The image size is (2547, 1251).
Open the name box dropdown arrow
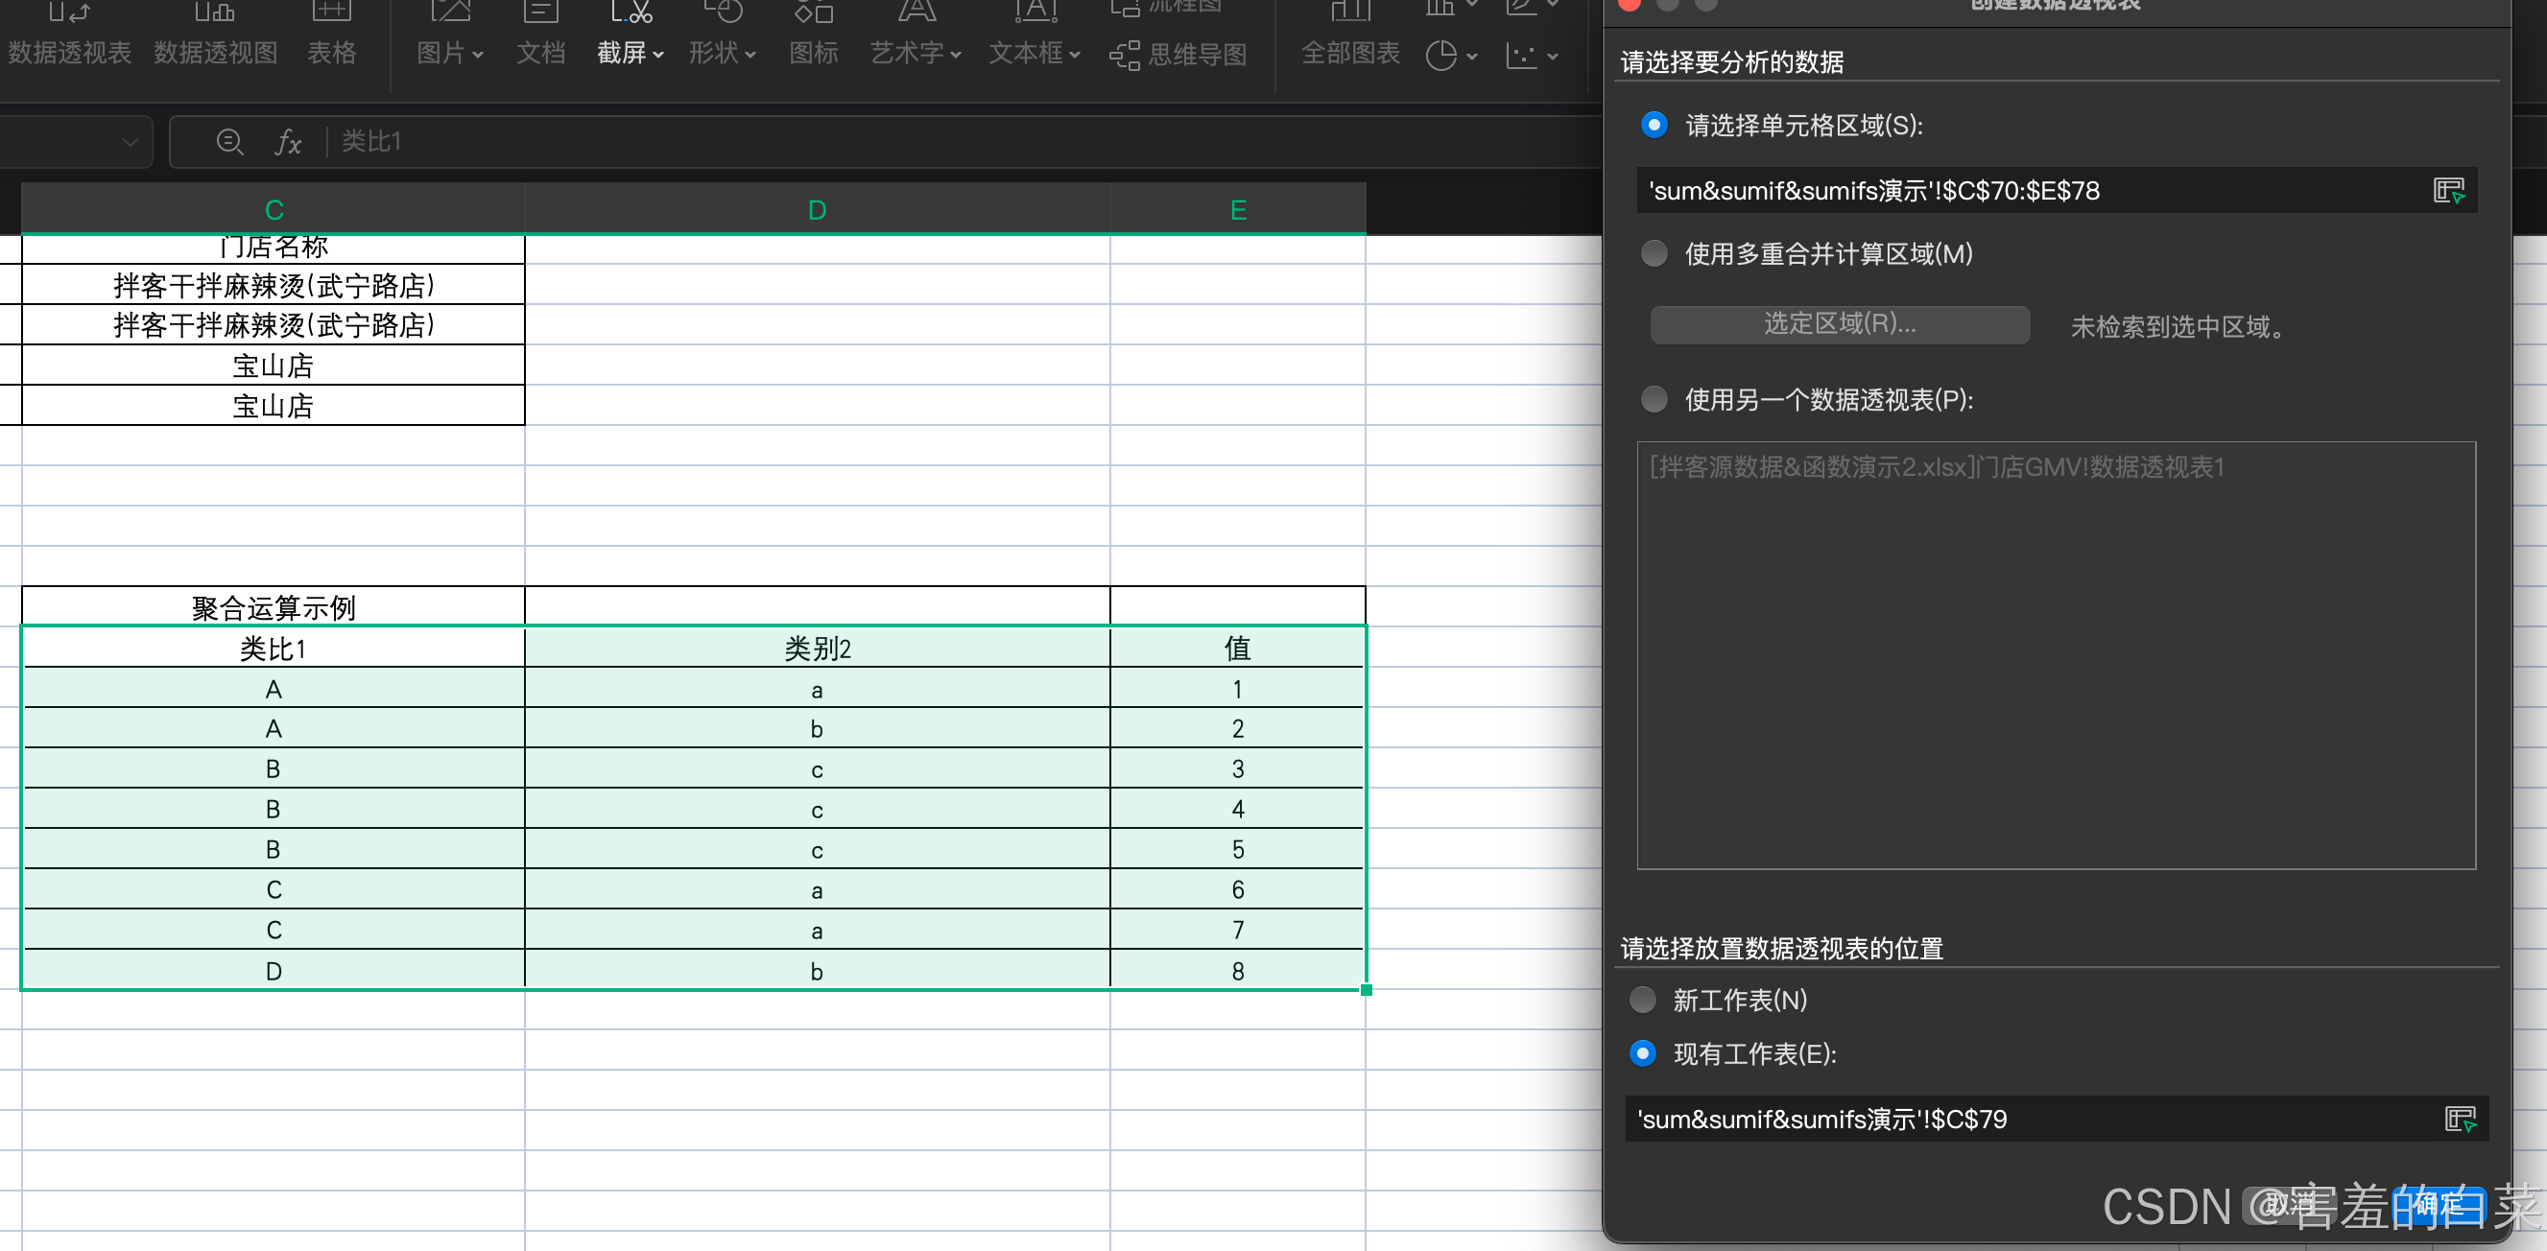(x=130, y=142)
